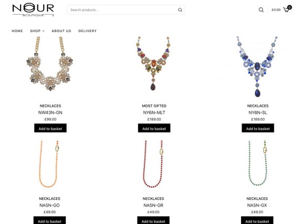
Task: Open the NW43N-GN necklace image
Action: [x=50, y=64]
